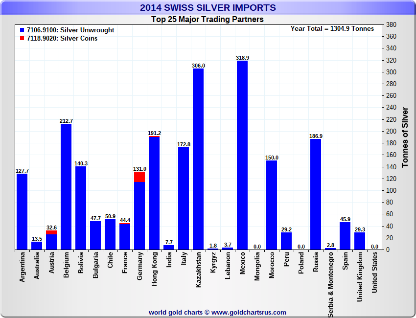Viewport: 416px width, 318px height.
Task: Click the 'Tonnes of Silver' axis title
Action: tap(405, 137)
